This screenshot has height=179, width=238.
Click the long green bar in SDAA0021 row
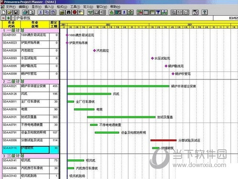pyautogui.click(x=118, y=86)
